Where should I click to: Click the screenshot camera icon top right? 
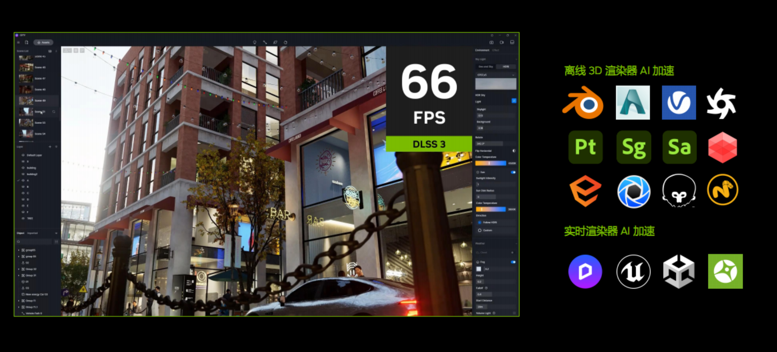[x=491, y=42]
